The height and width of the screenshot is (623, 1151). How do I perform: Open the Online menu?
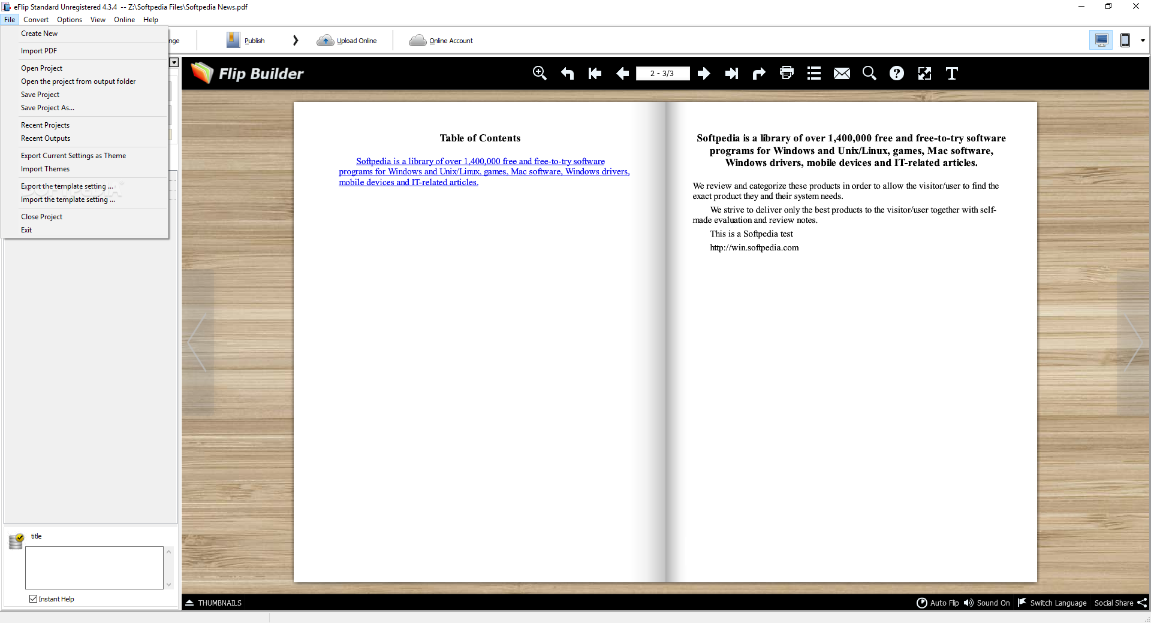(124, 19)
